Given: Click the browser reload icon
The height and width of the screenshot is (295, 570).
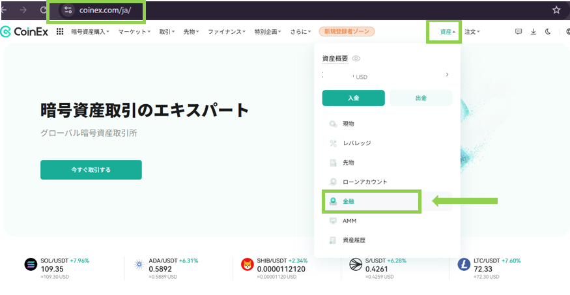Looking at the screenshot, I should (44, 10).
